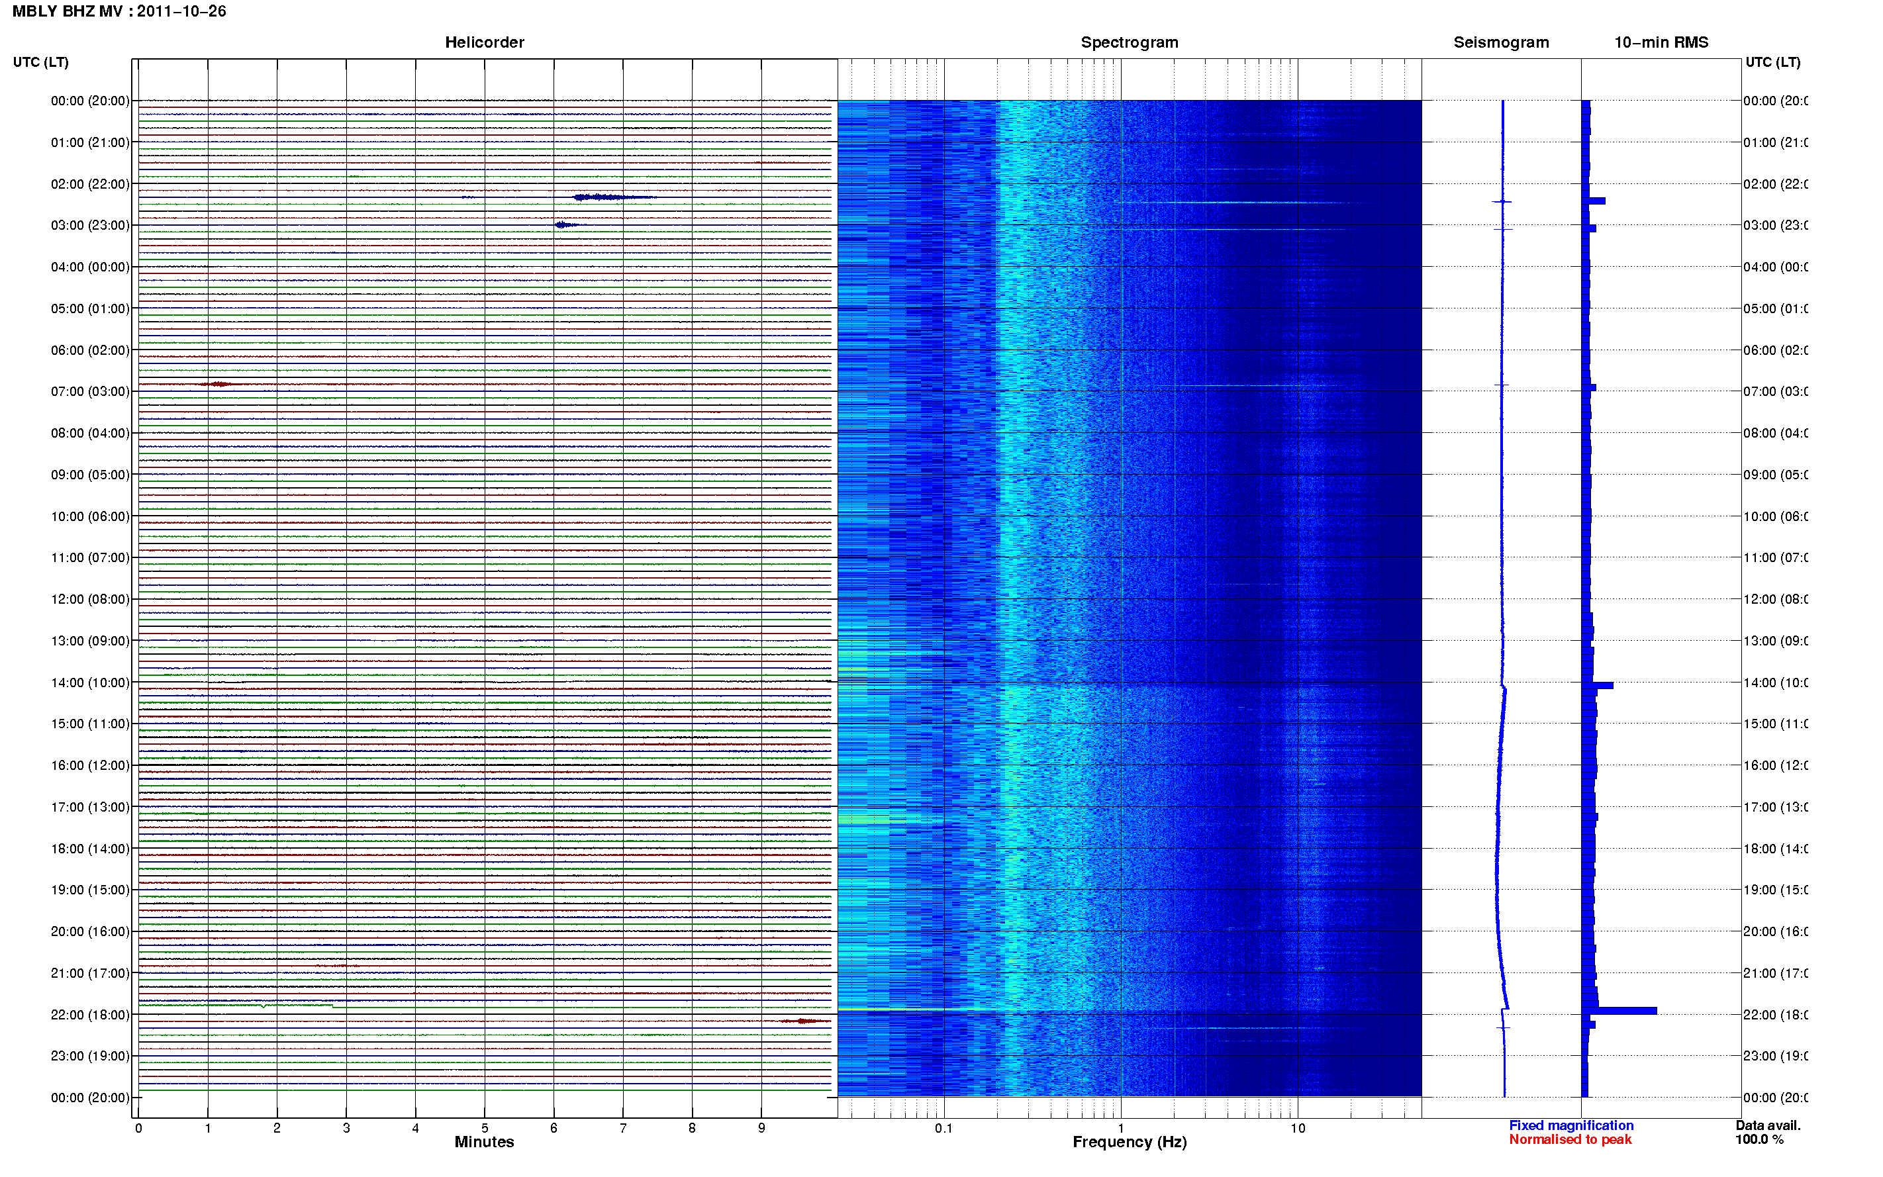Click the left time label 03:00 (23:00)
Viewport: 1883px width, 1177px height.
(x=90, y=226)
